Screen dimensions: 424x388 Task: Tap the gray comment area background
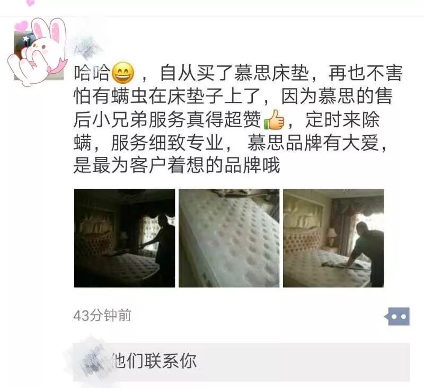coord(297,362)
